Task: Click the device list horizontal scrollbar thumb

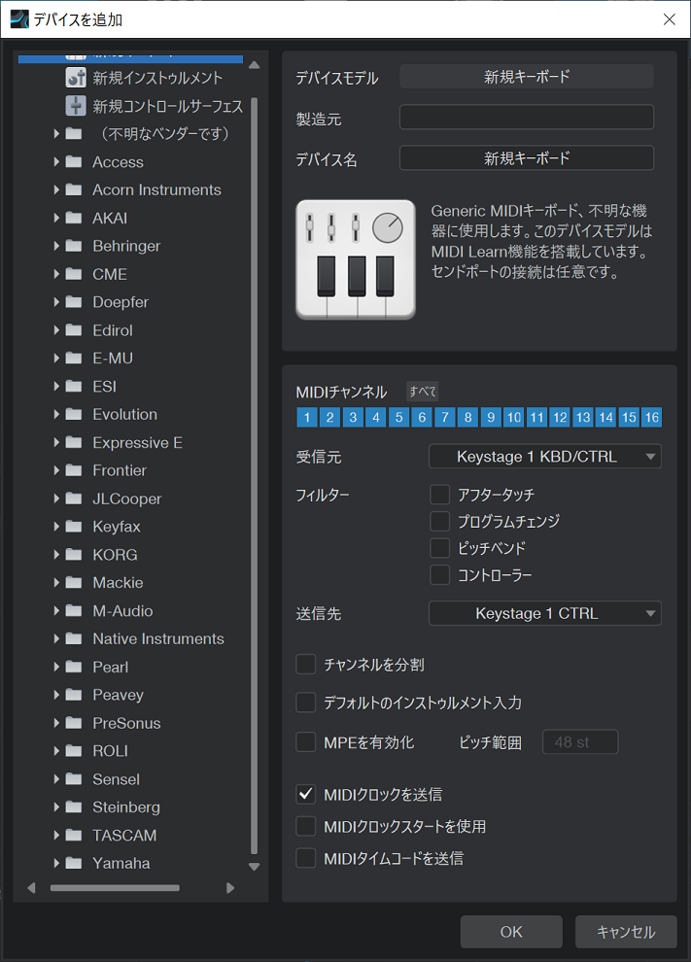Action: tap(115, 888)
